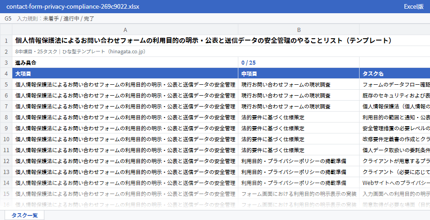Select row 12 header
430x220 pixels.
tap(6, 161)
